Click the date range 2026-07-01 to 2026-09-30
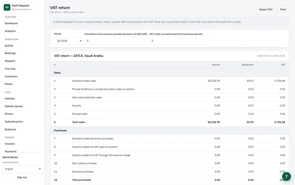Viewport: 295px width, 185px height. coord(271,56)
